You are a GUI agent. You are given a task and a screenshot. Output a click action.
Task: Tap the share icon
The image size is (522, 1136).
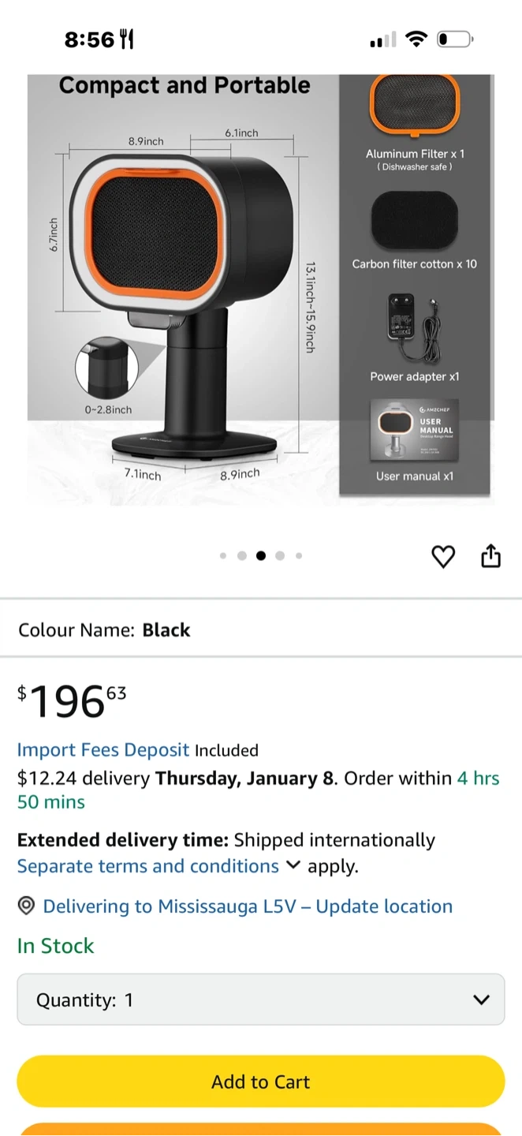click(x=490, y=555)
